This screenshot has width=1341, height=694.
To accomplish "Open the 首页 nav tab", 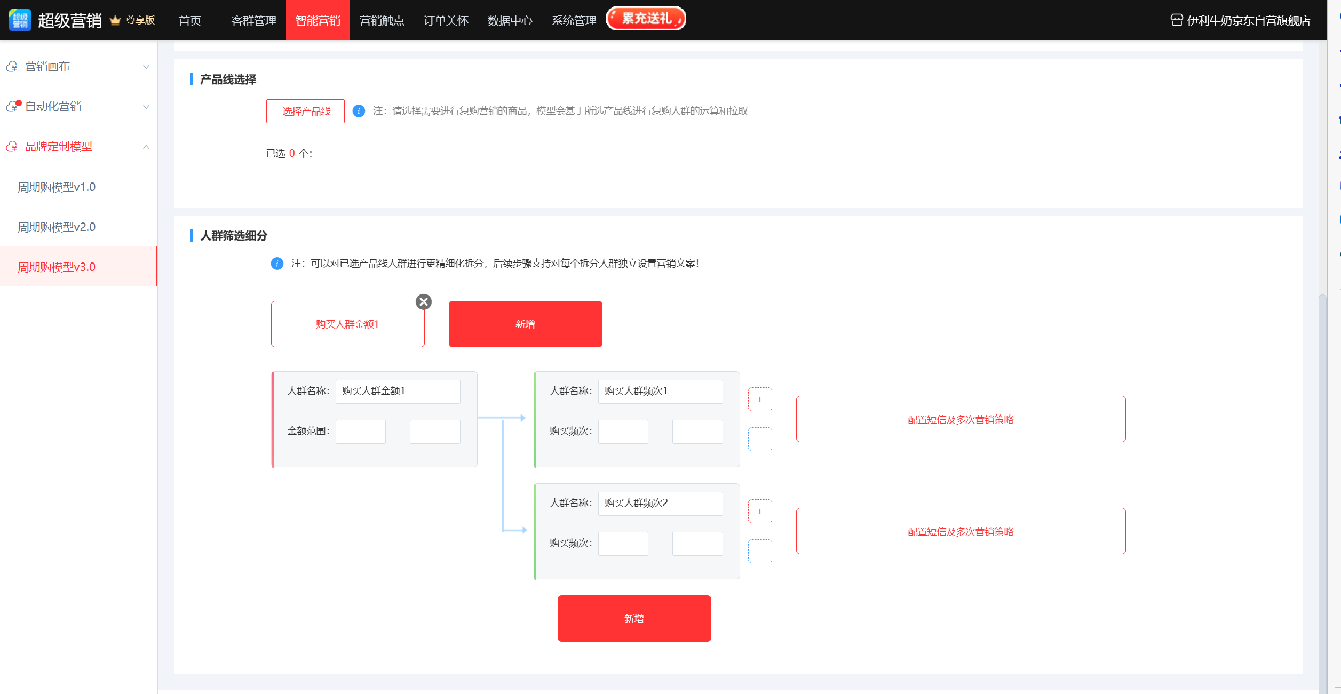I will point(190,20).
